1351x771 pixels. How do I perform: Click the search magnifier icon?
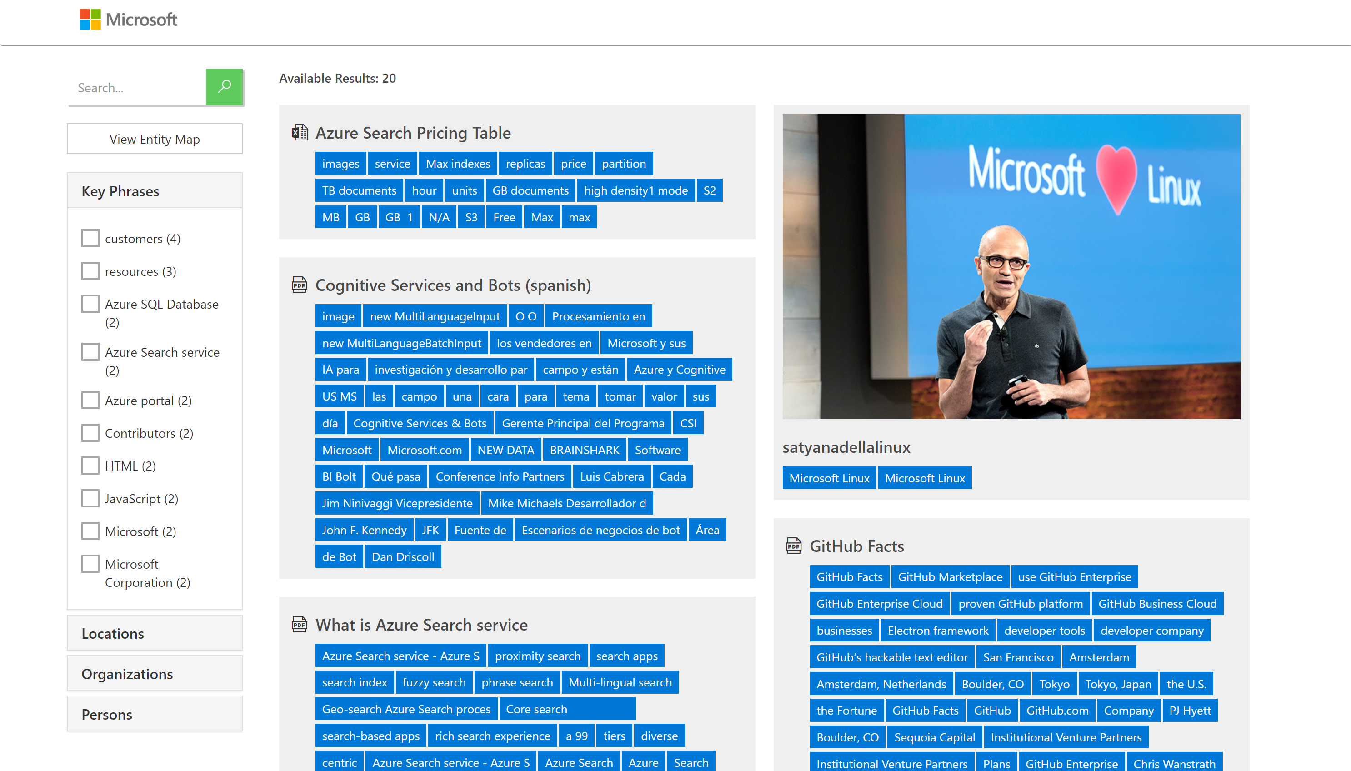click(x=225, y=86)
